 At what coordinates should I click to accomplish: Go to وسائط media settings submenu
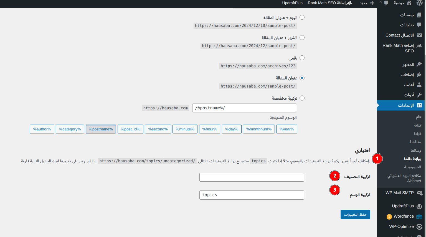pyautogui.click(x=416, y=150)
